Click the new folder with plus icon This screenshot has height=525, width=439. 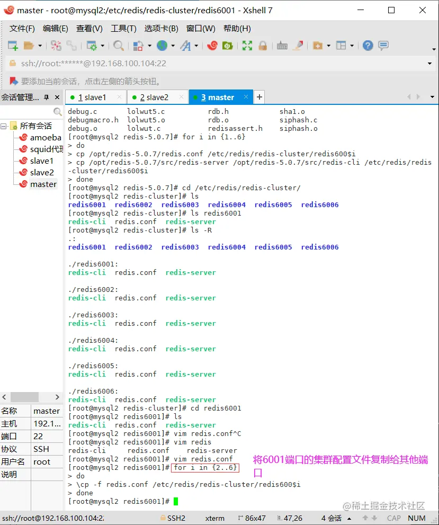click(x=318, y=46)
